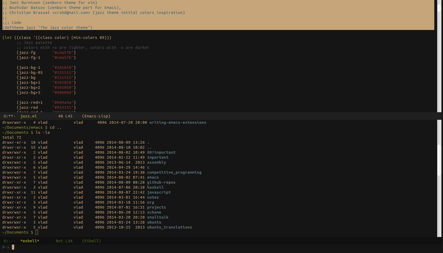
Task: Click the M-x minibuffer prompt
Action: [x=6, y=247]
